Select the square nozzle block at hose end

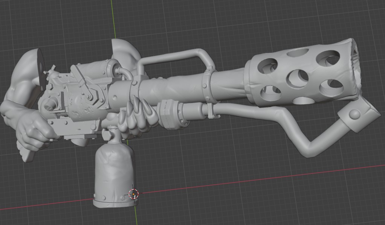pyautogui.click(x=359, y=115)
